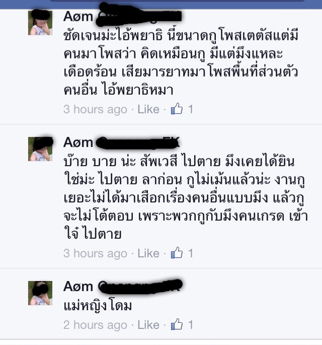Like the comment starting with ชัดเจนม่ะ
This screenshot has height=345, width=322.
click(x=148, y=109)
